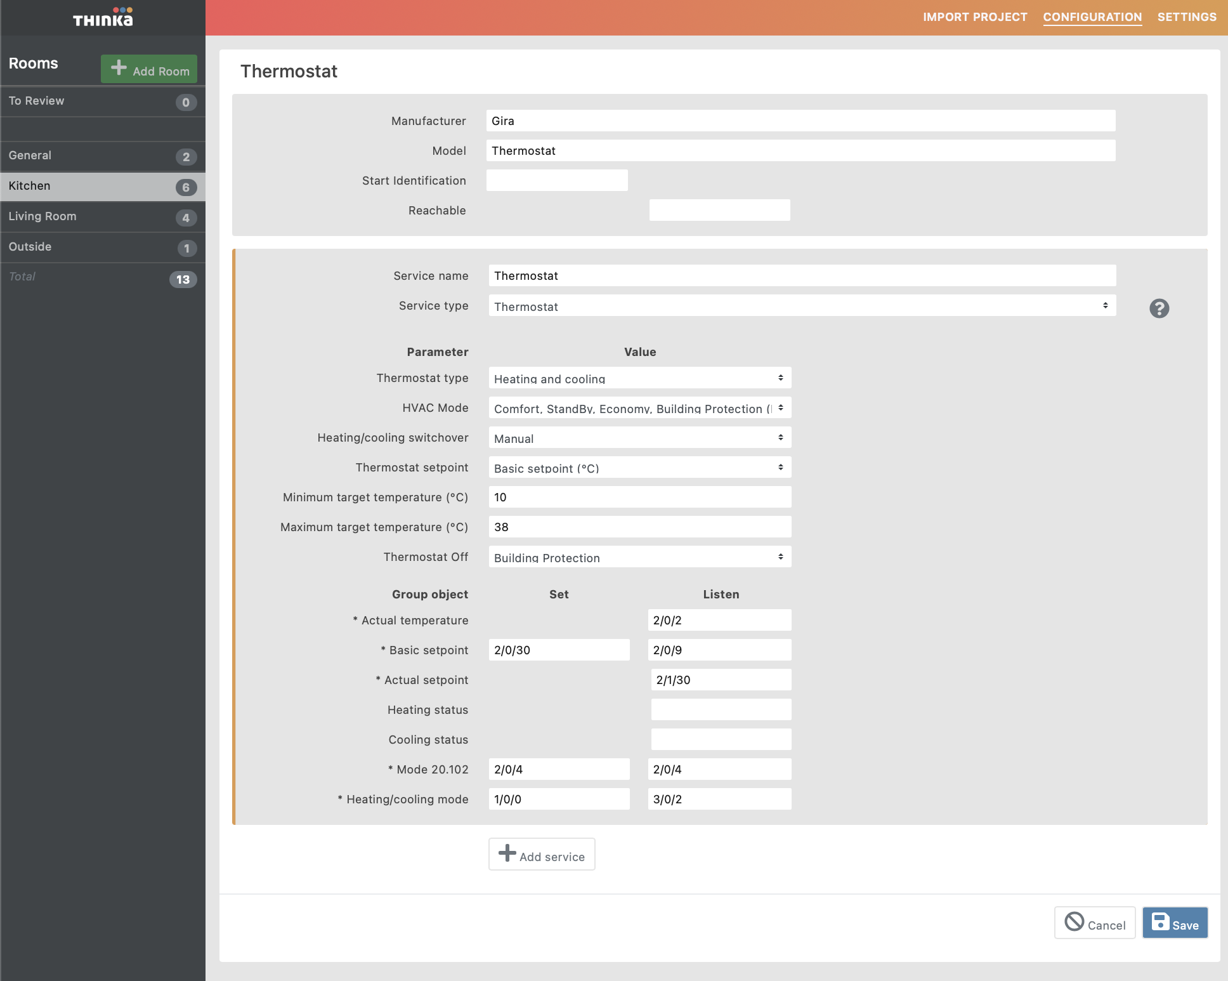Click the Thinka logo
Screen dimensions: 1228x981
pyautogui.click(x=103, y=18)
